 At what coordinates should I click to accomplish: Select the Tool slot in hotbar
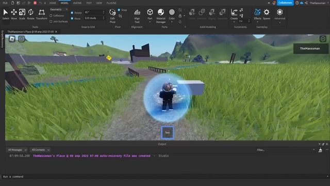[x=167, y=132]
